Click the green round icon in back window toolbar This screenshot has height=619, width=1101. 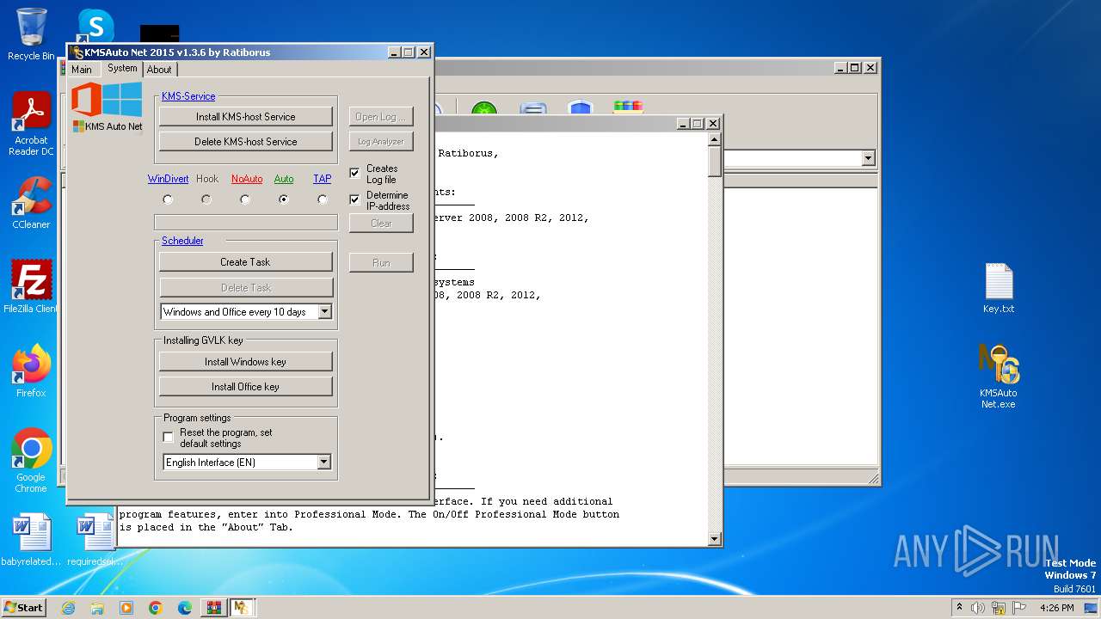[484, 110]
